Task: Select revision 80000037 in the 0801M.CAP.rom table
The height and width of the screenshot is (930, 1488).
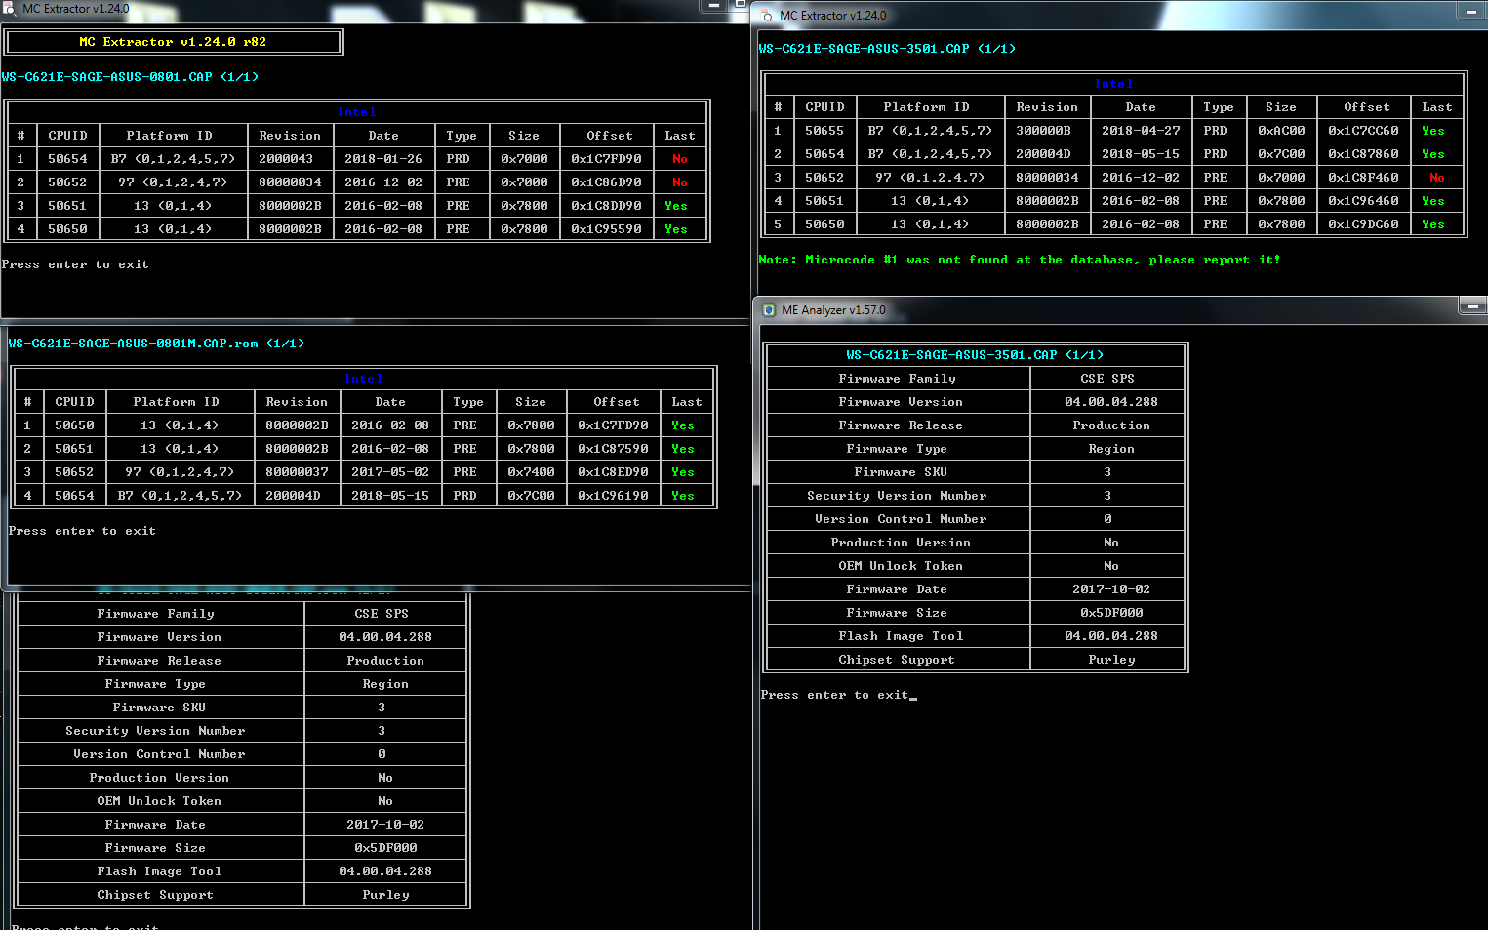Action: 297,472
